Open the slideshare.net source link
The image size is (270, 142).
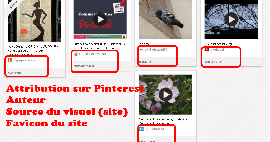click(84, 66)
